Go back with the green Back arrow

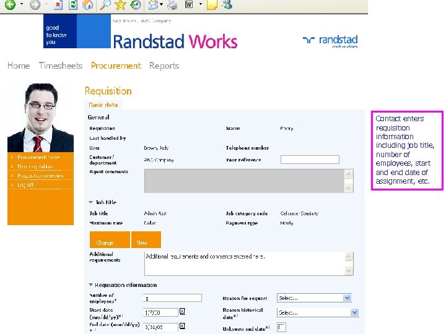click(x=10, y=4)
